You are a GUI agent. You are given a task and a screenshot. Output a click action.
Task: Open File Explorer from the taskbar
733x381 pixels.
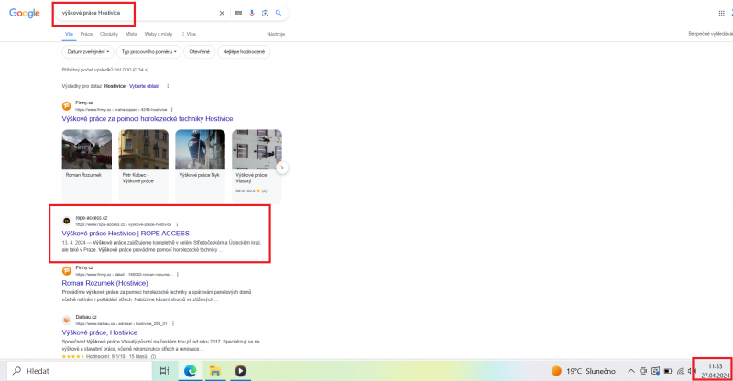pyautogui.click(x=215, y=371)
